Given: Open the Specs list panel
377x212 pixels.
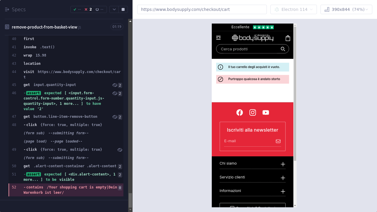Looking at the screenshot, I should 15,9.
